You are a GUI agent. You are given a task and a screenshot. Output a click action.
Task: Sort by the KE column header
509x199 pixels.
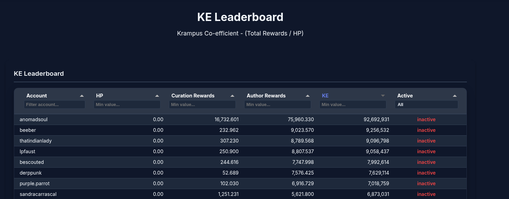325,96
